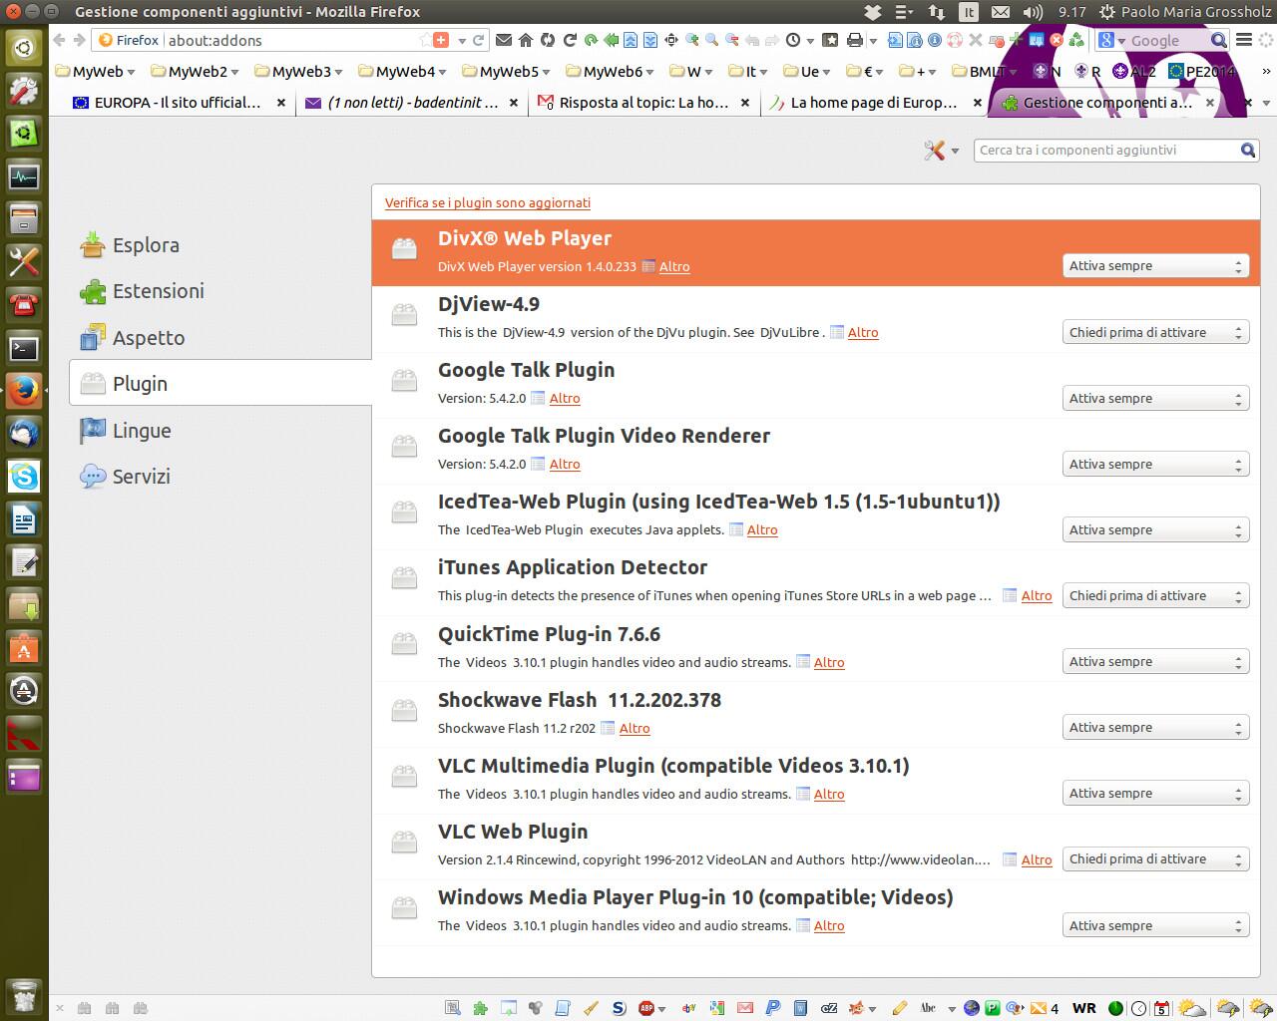
Task: Click Altro link for iTunes Application Detector
Action: (x=1037, y=595)
